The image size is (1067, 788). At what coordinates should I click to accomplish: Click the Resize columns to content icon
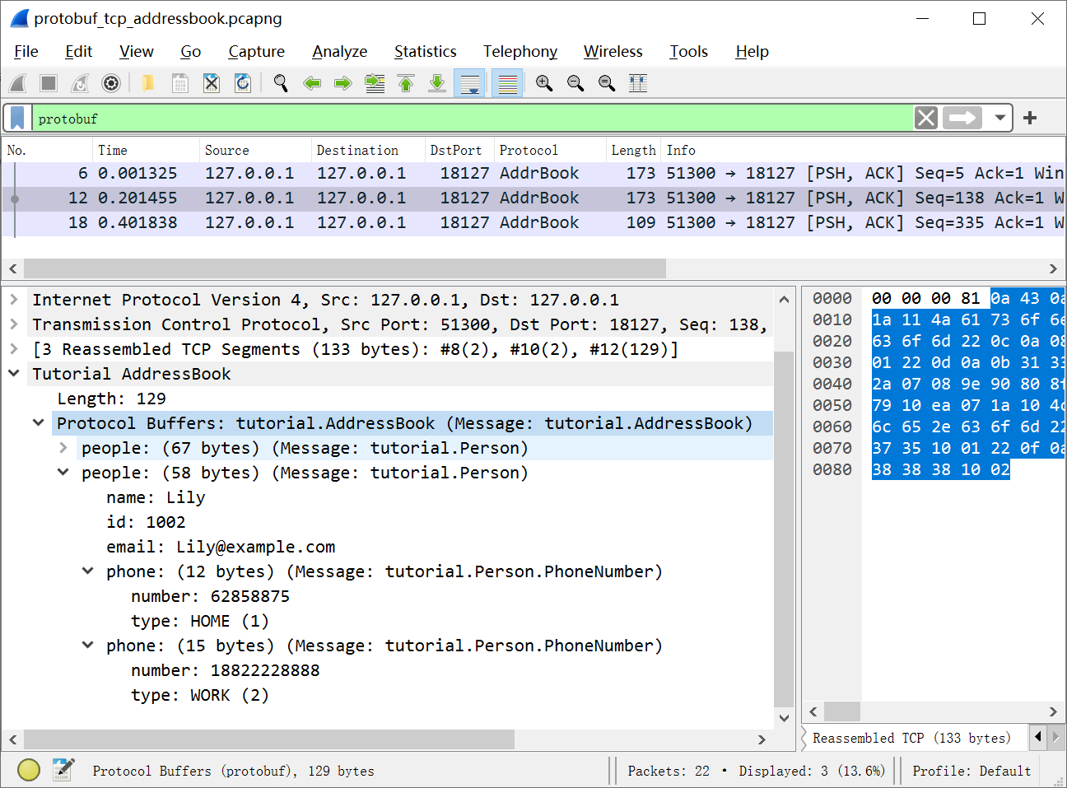(638, 82)
